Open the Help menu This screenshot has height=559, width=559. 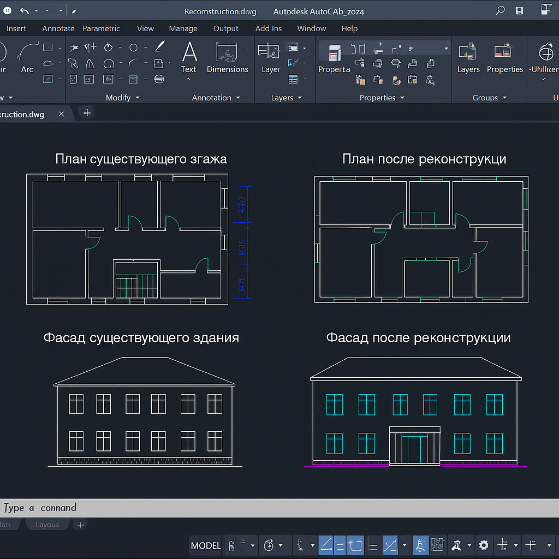(x=349, y=28)
